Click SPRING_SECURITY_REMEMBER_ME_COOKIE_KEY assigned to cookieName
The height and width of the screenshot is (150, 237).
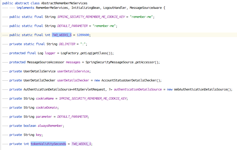[x=93, y=99]
